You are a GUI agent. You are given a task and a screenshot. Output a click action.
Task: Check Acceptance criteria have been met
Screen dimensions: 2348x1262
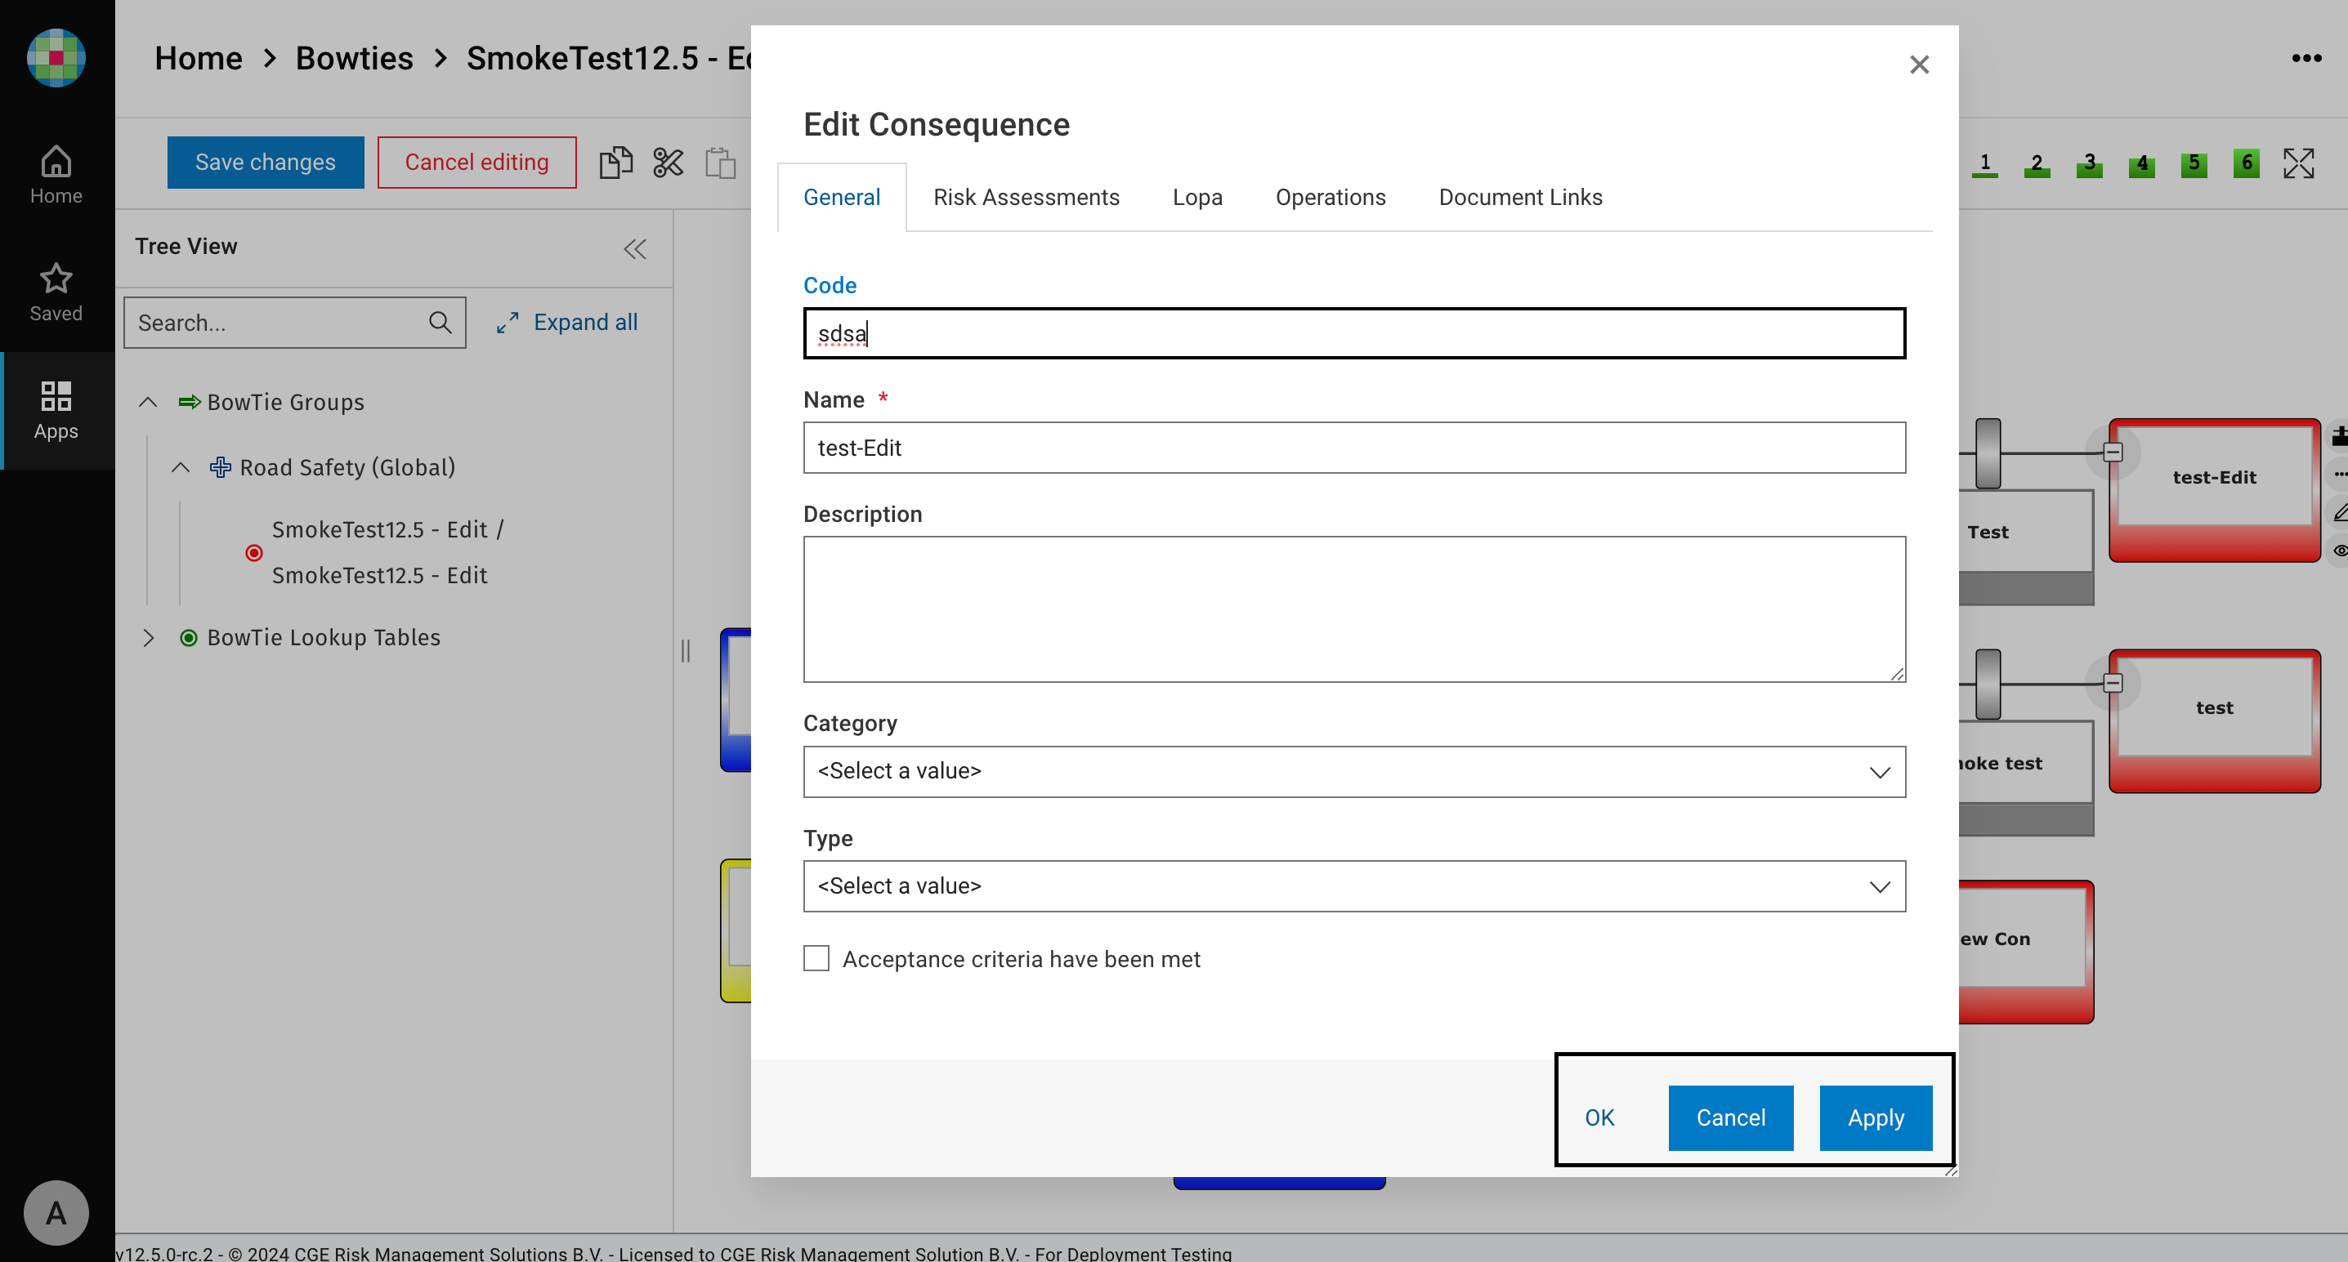[x=816, y=959]
